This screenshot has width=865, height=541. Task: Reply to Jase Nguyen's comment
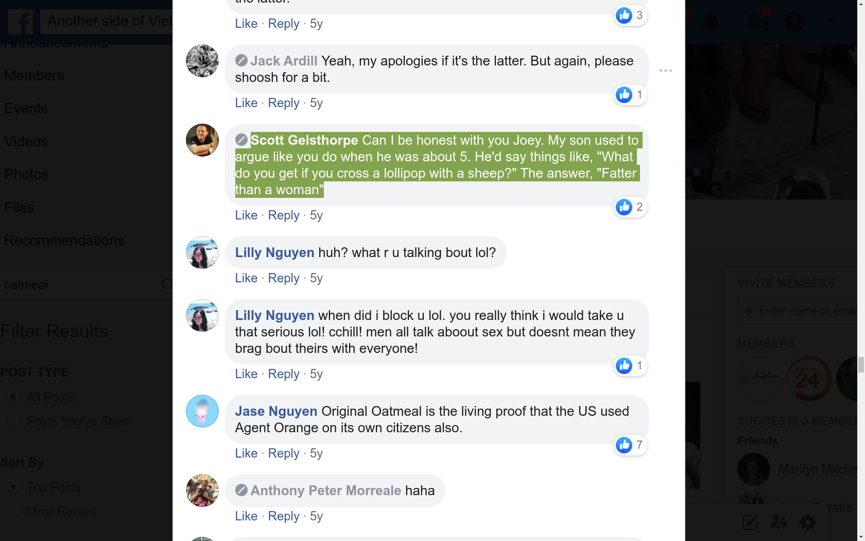[x=283, y=453]
